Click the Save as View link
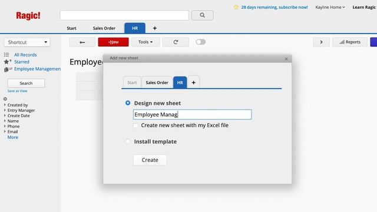The height and width of the screenshot is (212, 377). click(17, 91)
